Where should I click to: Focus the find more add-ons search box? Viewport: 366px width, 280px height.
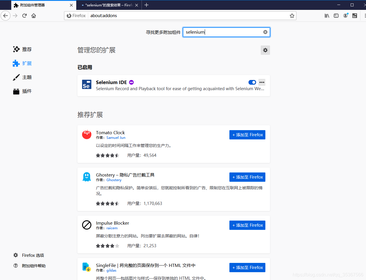point(227,32)
